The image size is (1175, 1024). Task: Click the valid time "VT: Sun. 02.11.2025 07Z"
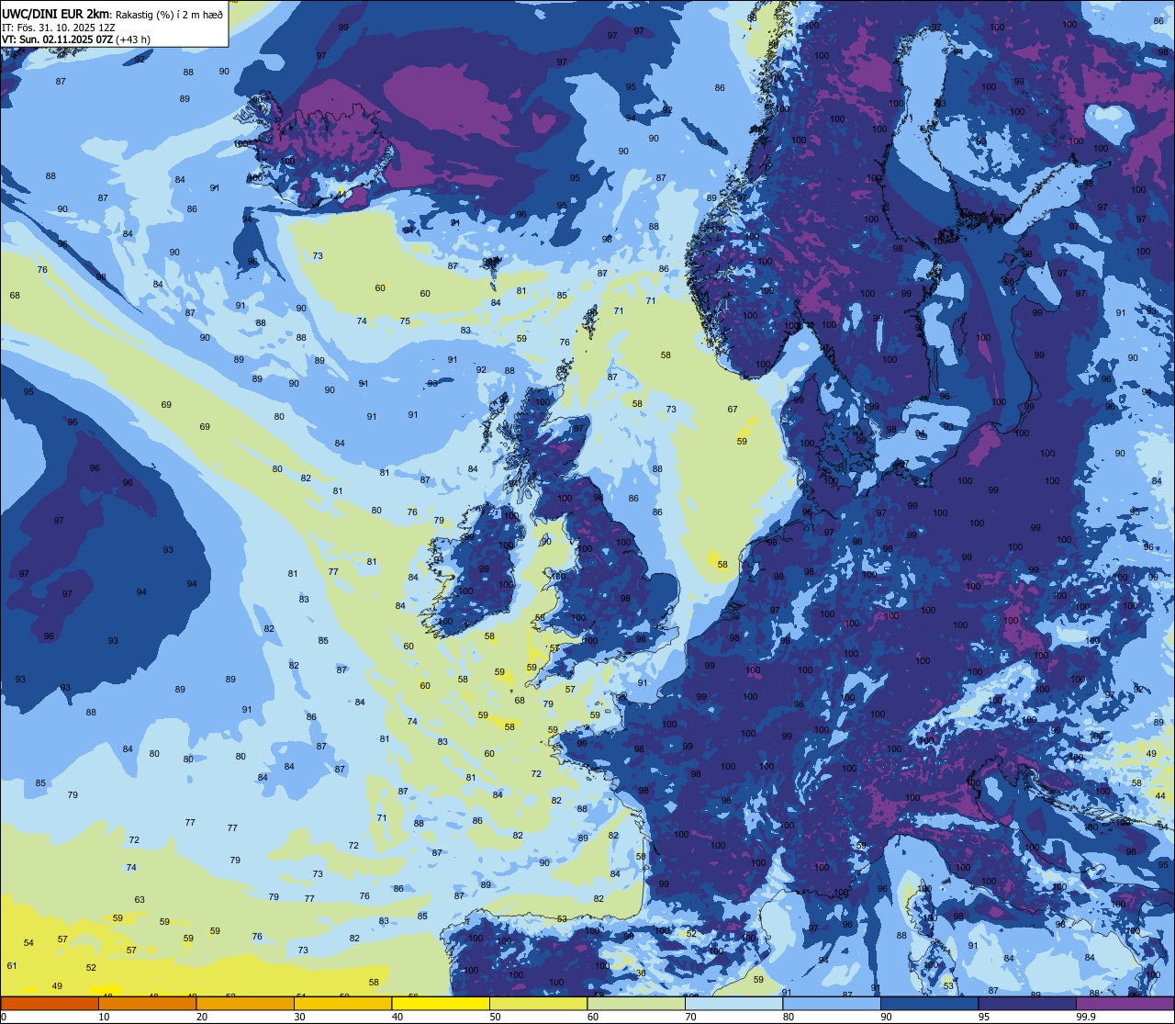coord(58,39)
